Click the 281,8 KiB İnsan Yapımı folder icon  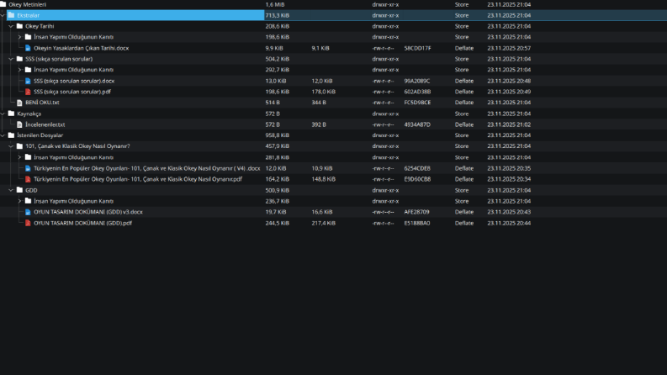[x=28, y=157]
